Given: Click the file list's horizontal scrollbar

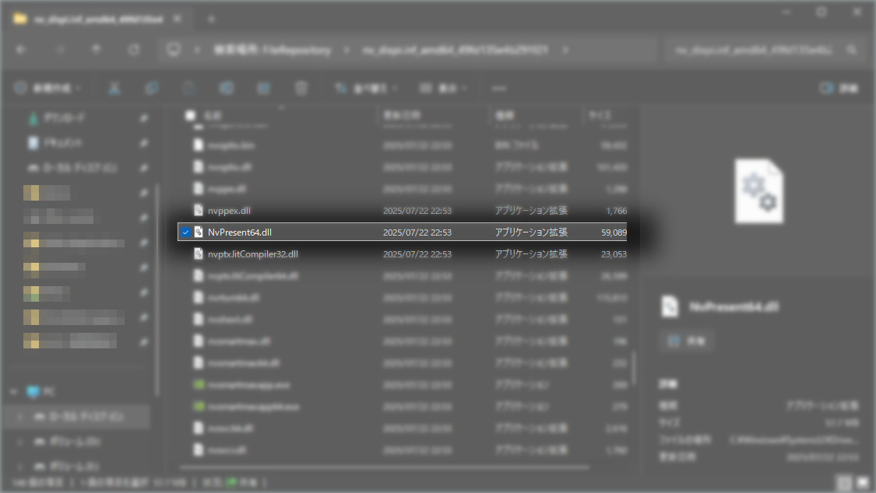Looking at the screenshot, I should (385, 467).
